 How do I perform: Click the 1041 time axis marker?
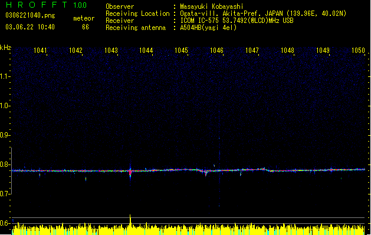click(x=40, y=51)
